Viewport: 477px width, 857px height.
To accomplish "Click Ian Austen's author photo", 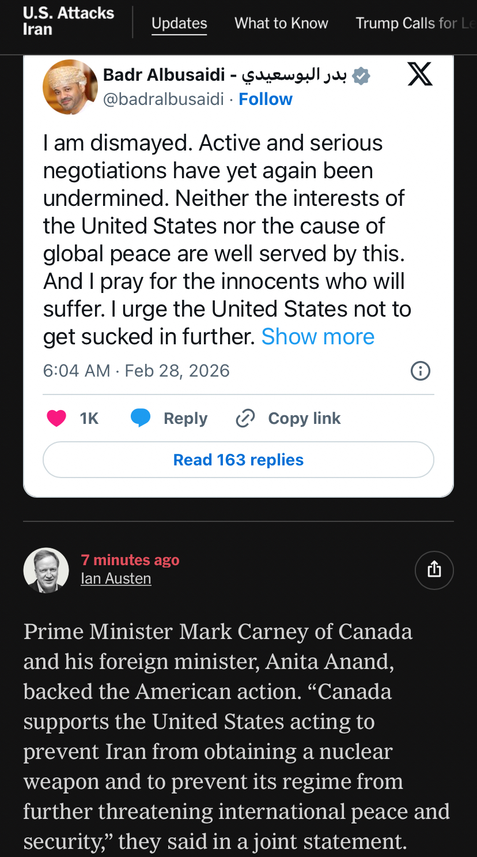I will pos(46,570).
